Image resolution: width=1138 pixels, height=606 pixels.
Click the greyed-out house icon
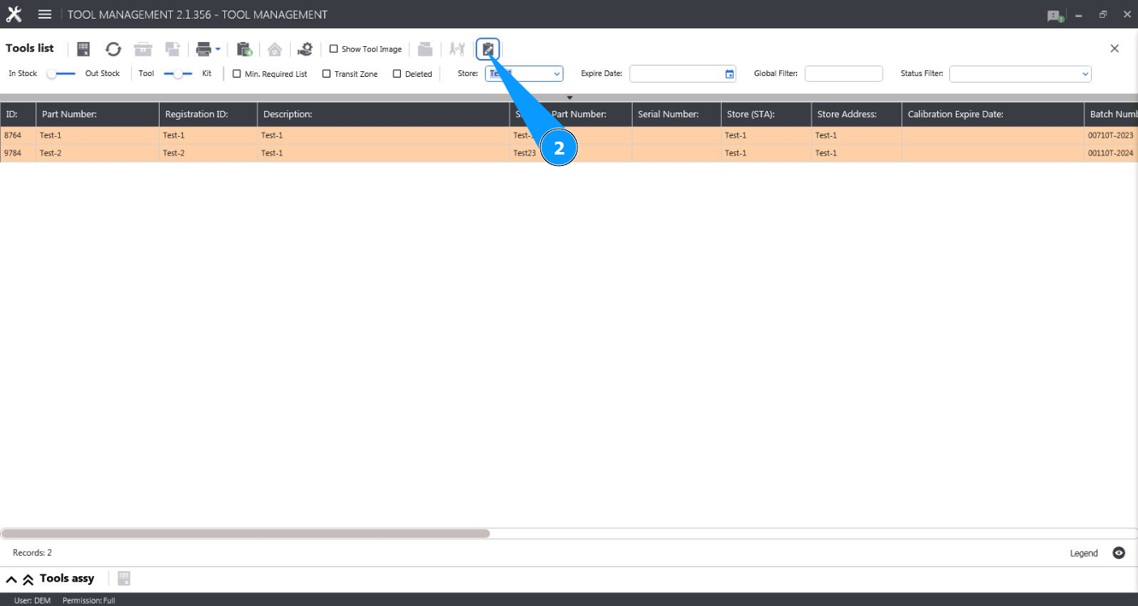pyautogui.click(x=275, y=49)
